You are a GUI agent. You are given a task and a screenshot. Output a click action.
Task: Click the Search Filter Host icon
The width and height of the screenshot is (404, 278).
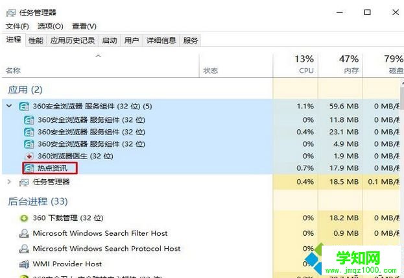pos(24,233)
